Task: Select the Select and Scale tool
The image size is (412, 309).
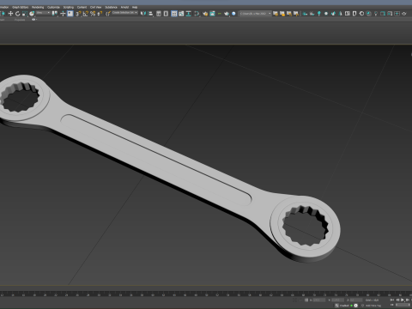Action: click(x=25, y=14)
